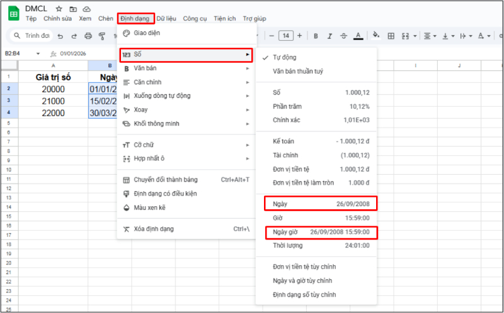The image size is (504, 313).
Task: Click the Định dạng menu
Action: pyautogui.click(x=135, y=19)
